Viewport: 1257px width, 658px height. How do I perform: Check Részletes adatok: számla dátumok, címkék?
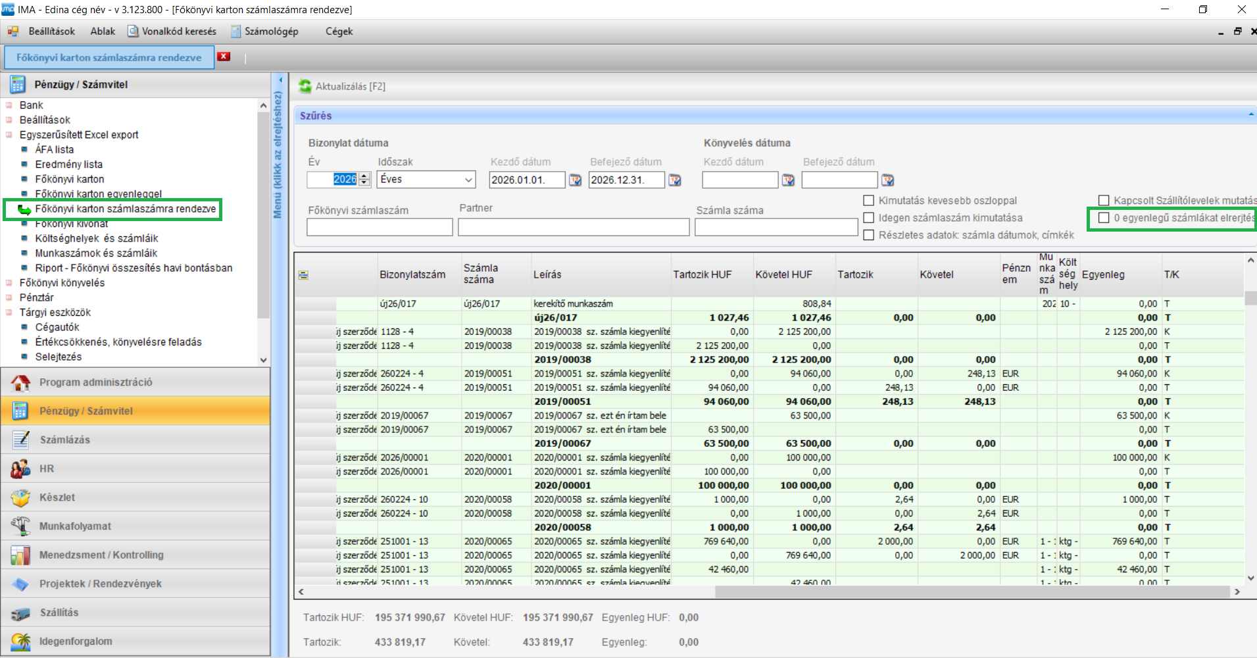point(869,235)
